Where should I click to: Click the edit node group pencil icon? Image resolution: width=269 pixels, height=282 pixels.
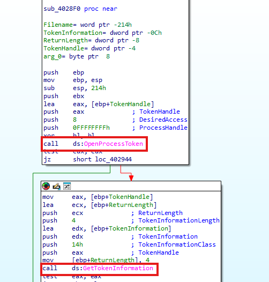point(56,187)
